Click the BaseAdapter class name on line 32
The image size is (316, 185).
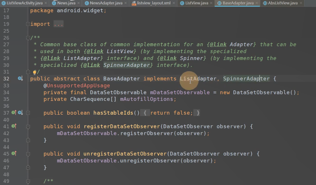[x=122, y=79]
